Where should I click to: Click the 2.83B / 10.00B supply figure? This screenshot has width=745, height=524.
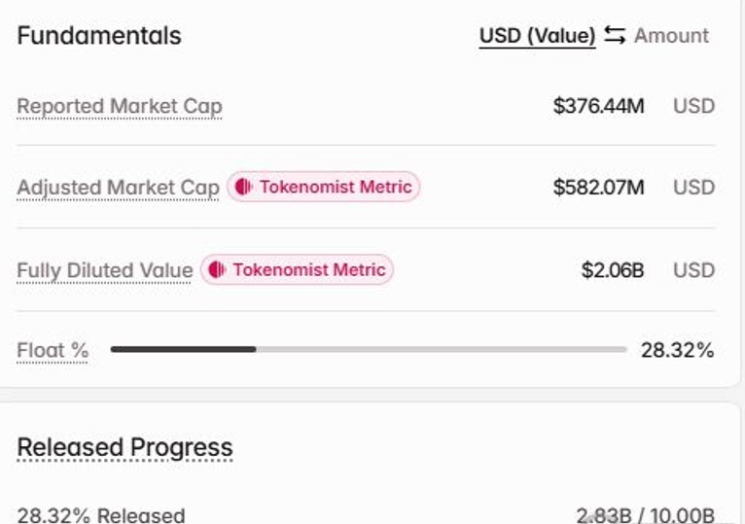click(646, 515)
